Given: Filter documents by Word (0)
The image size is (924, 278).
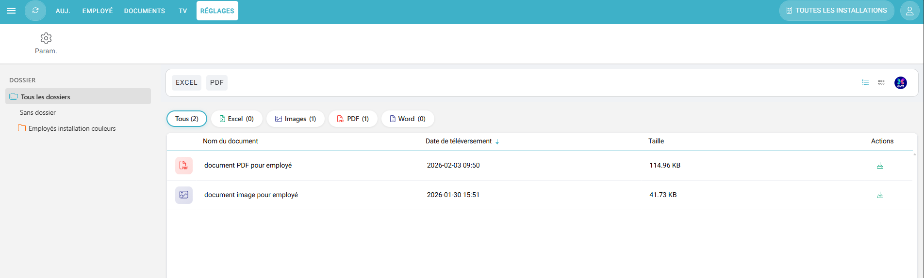Looking at the screenshot, I should click(408, 119).
